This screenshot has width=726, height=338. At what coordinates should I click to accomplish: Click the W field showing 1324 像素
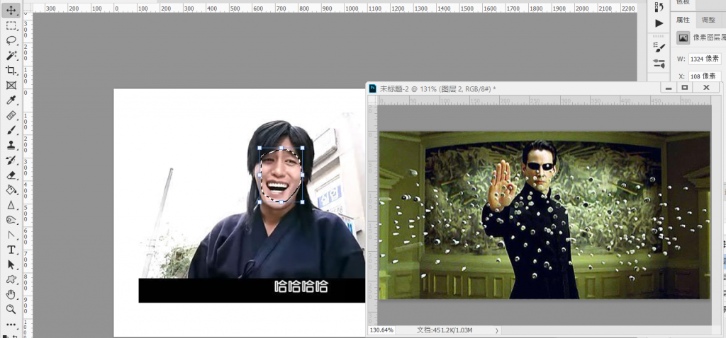pyautogui.click(x=705, y=59)
